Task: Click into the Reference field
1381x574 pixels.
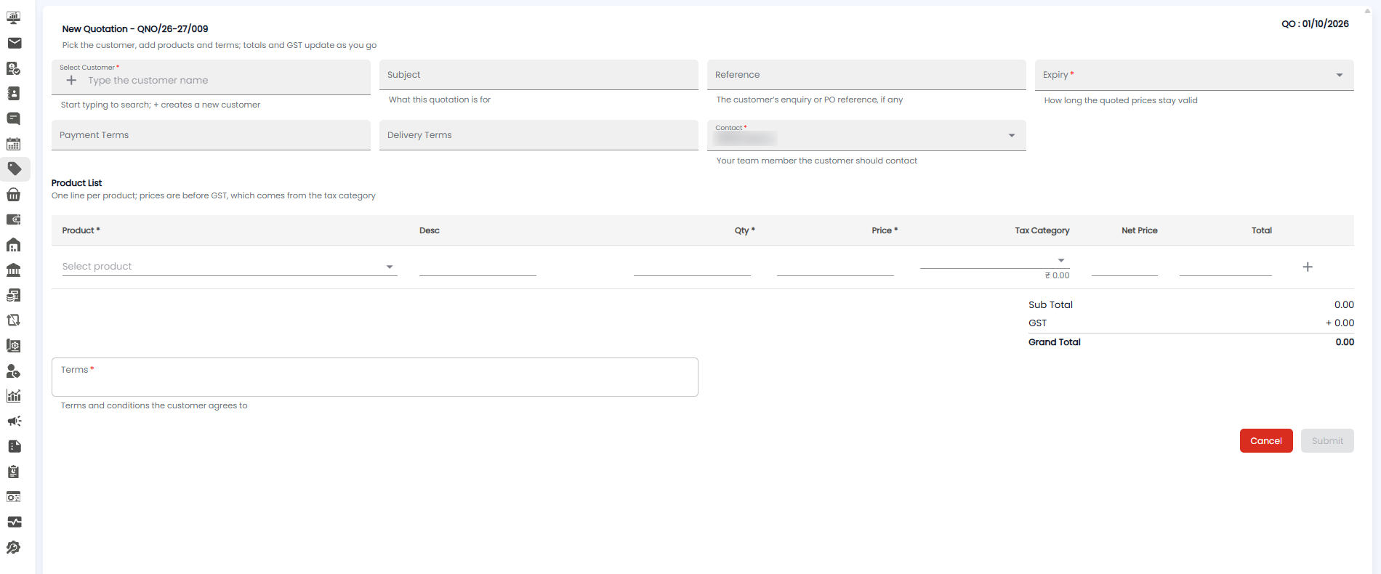Action: [866, 75]
